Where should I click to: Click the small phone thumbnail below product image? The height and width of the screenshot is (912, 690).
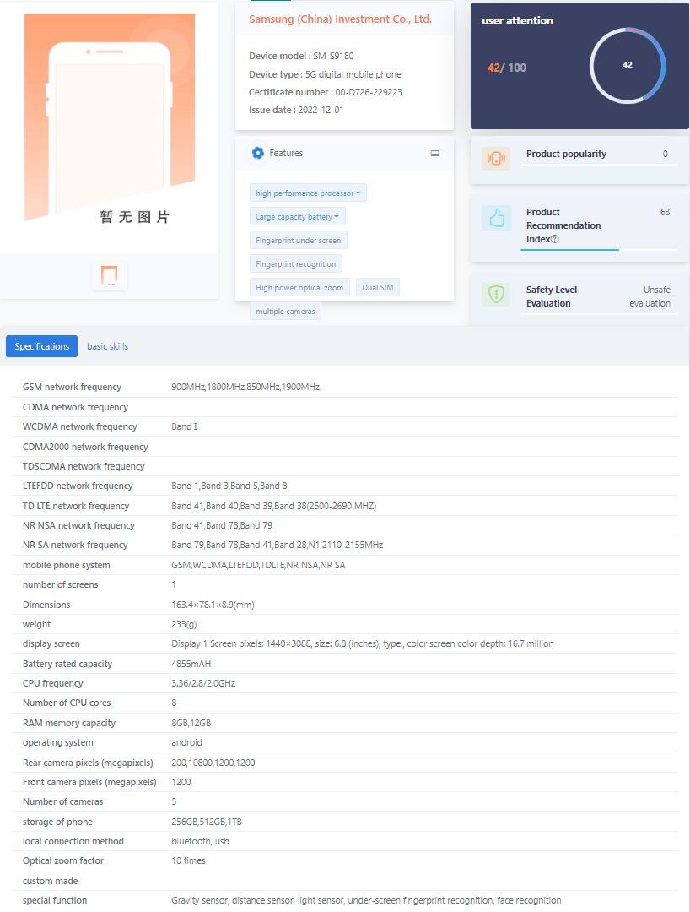[110, 275]
